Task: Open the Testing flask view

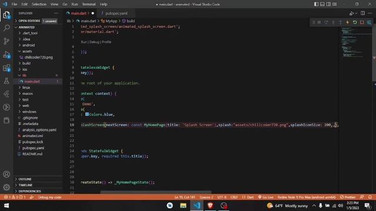Action: (6, 81)
